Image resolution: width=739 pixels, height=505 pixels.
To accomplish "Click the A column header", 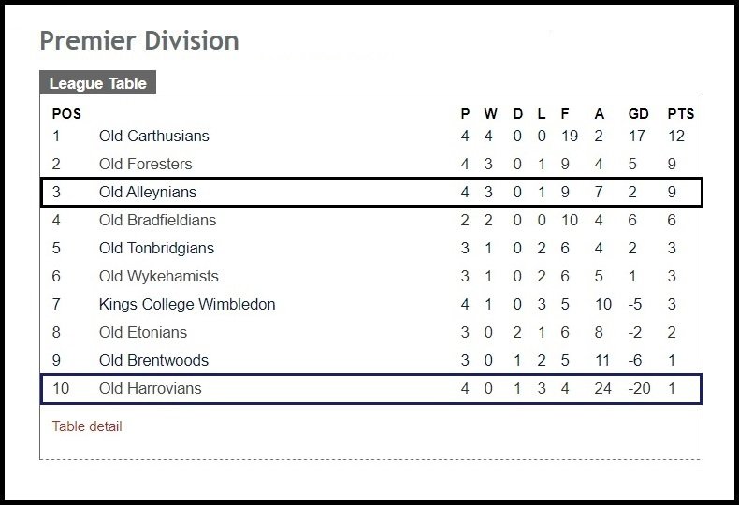I will coord(599,114).
